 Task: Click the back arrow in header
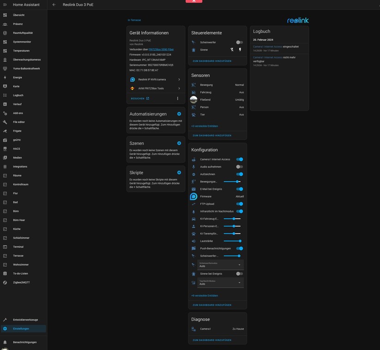[54, 5]
